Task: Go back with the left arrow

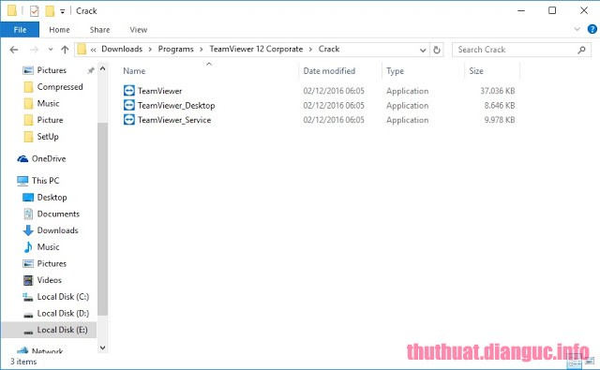Action: (14, 50)
